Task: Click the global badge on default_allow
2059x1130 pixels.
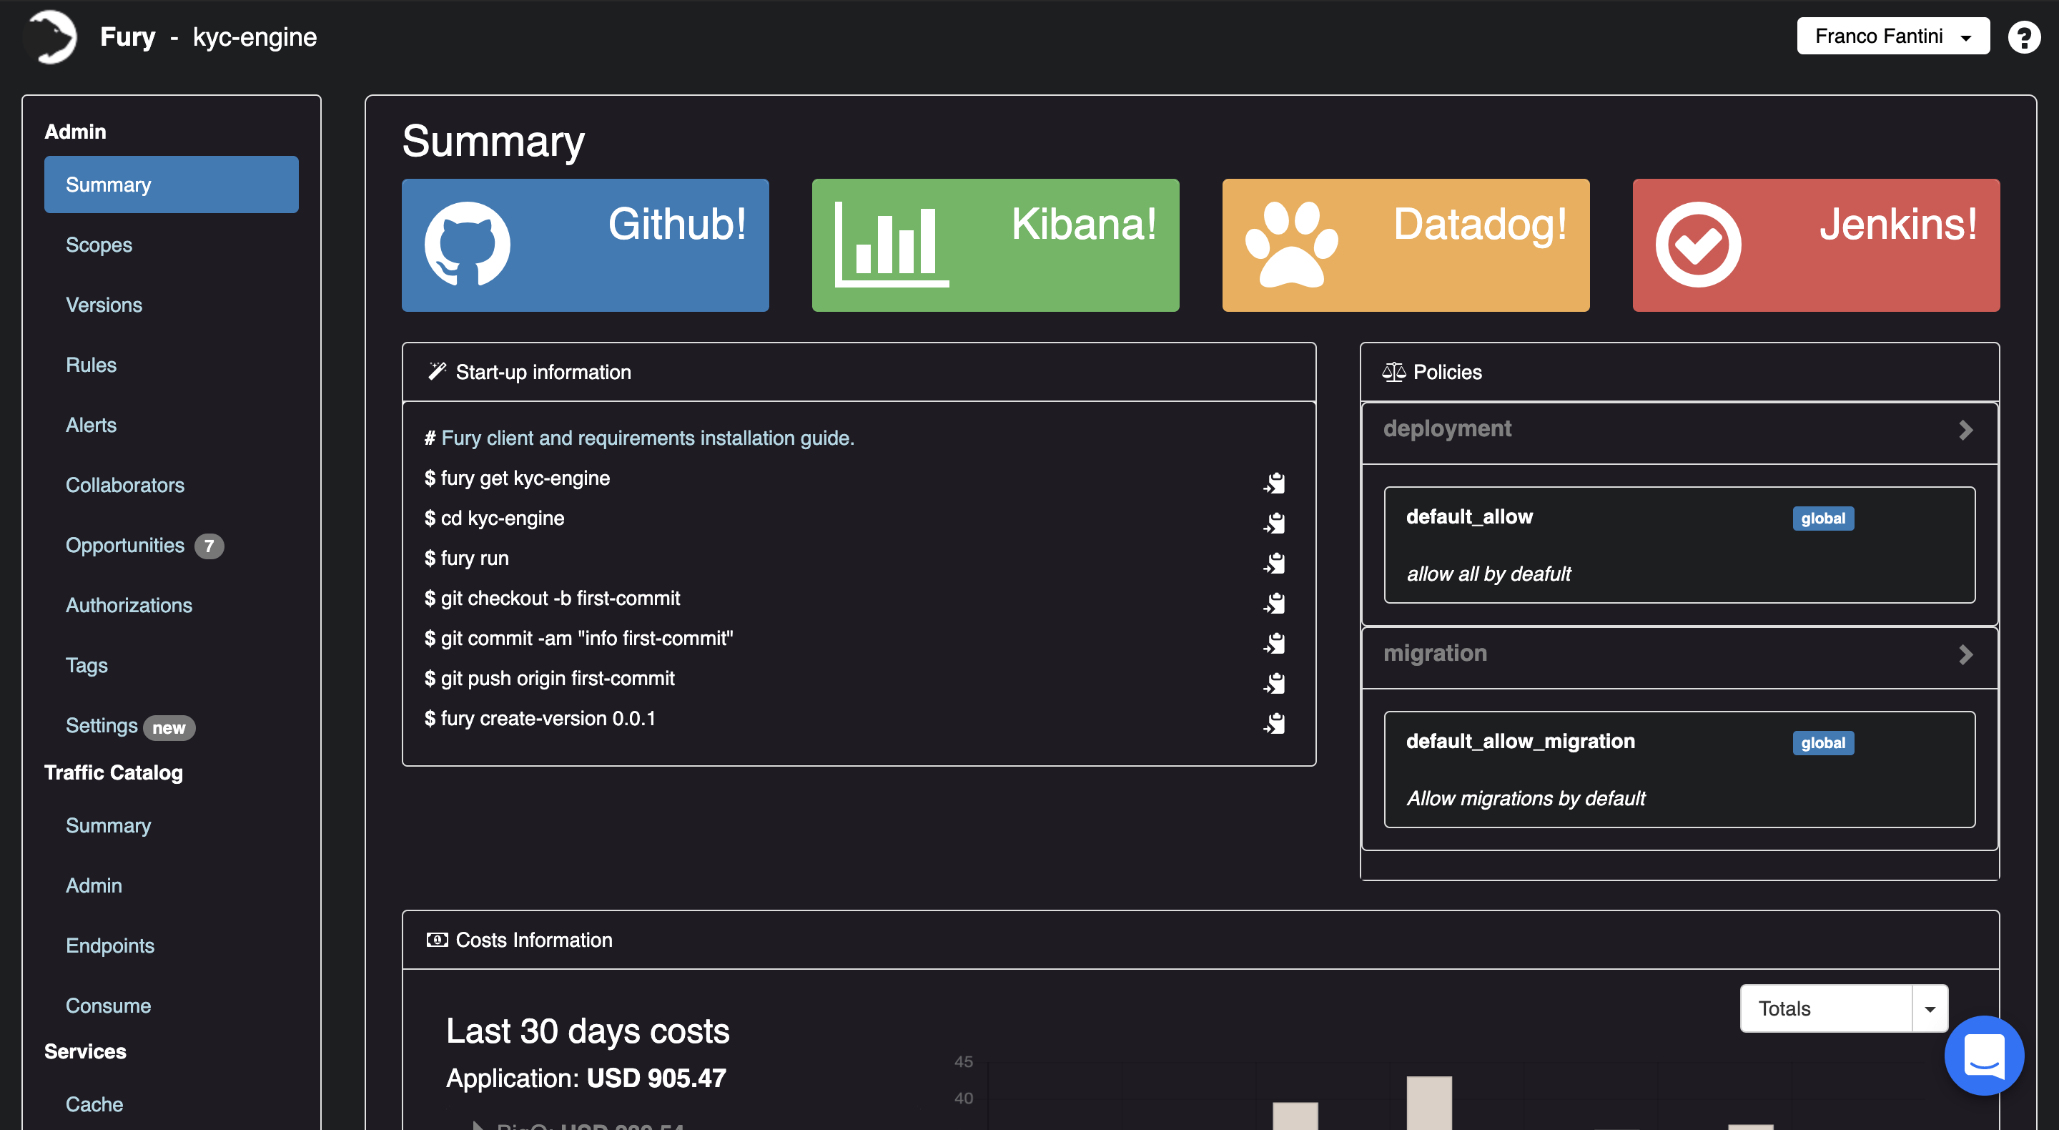Action: (1822, 519)
